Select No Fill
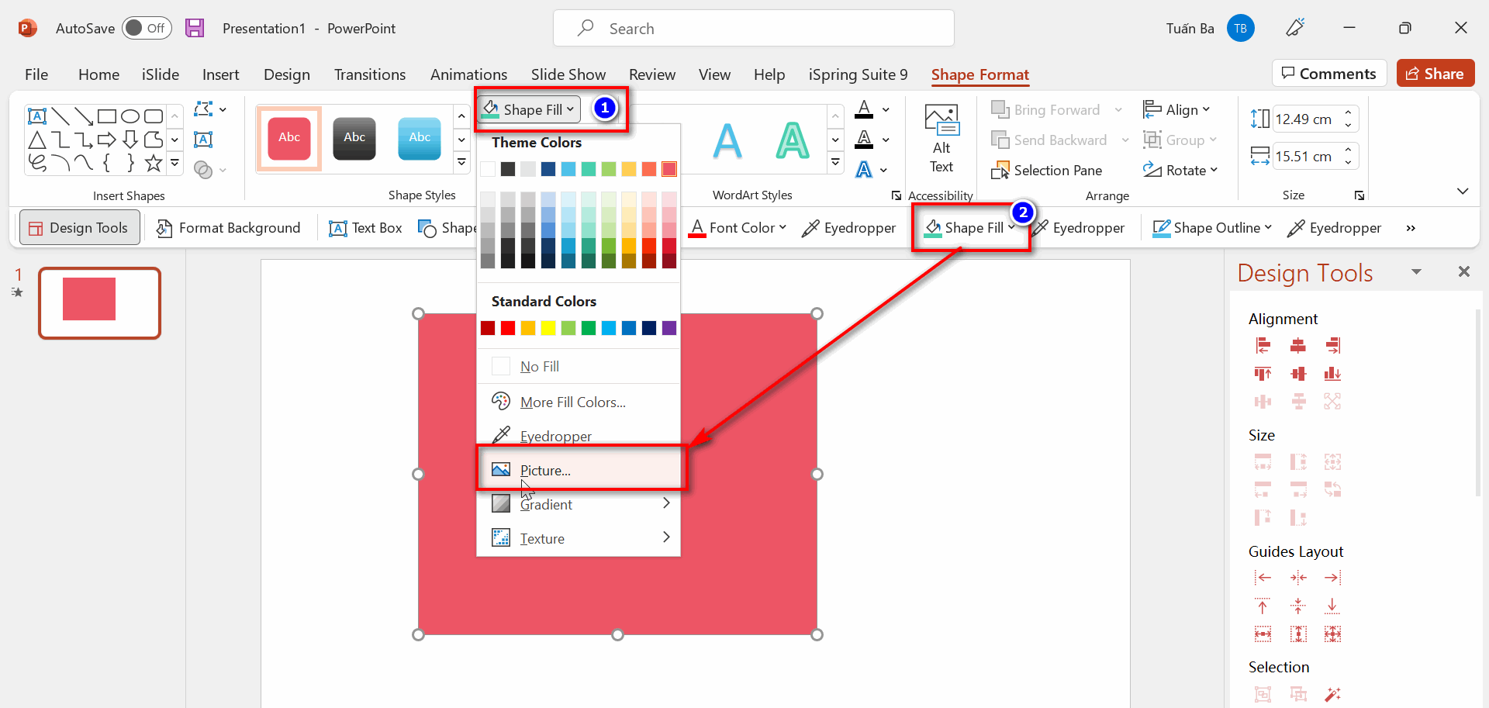The height and width of the screenshot is (708, 1489). 579,366
